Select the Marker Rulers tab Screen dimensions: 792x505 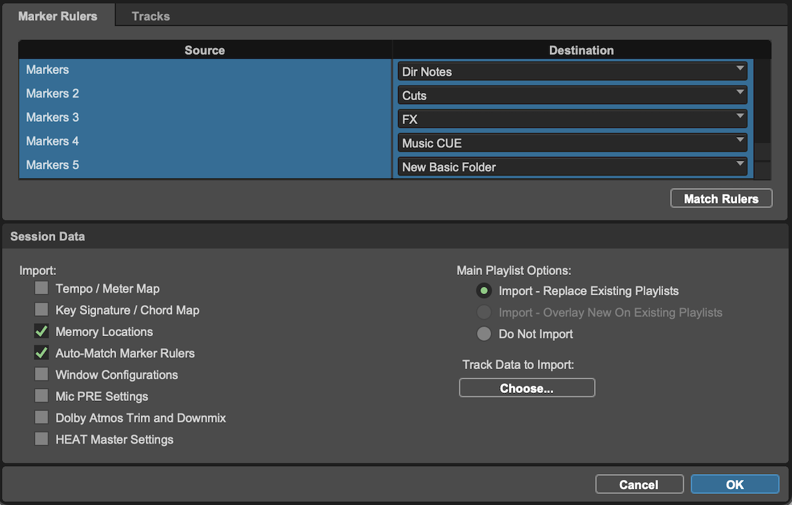(x=59, y=16)
